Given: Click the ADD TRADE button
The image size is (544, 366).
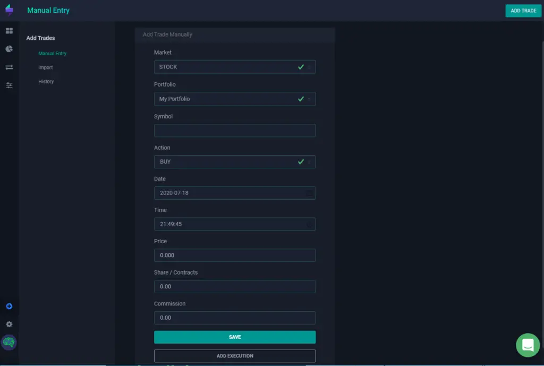Looking at the screenshot, I should 523,11.
